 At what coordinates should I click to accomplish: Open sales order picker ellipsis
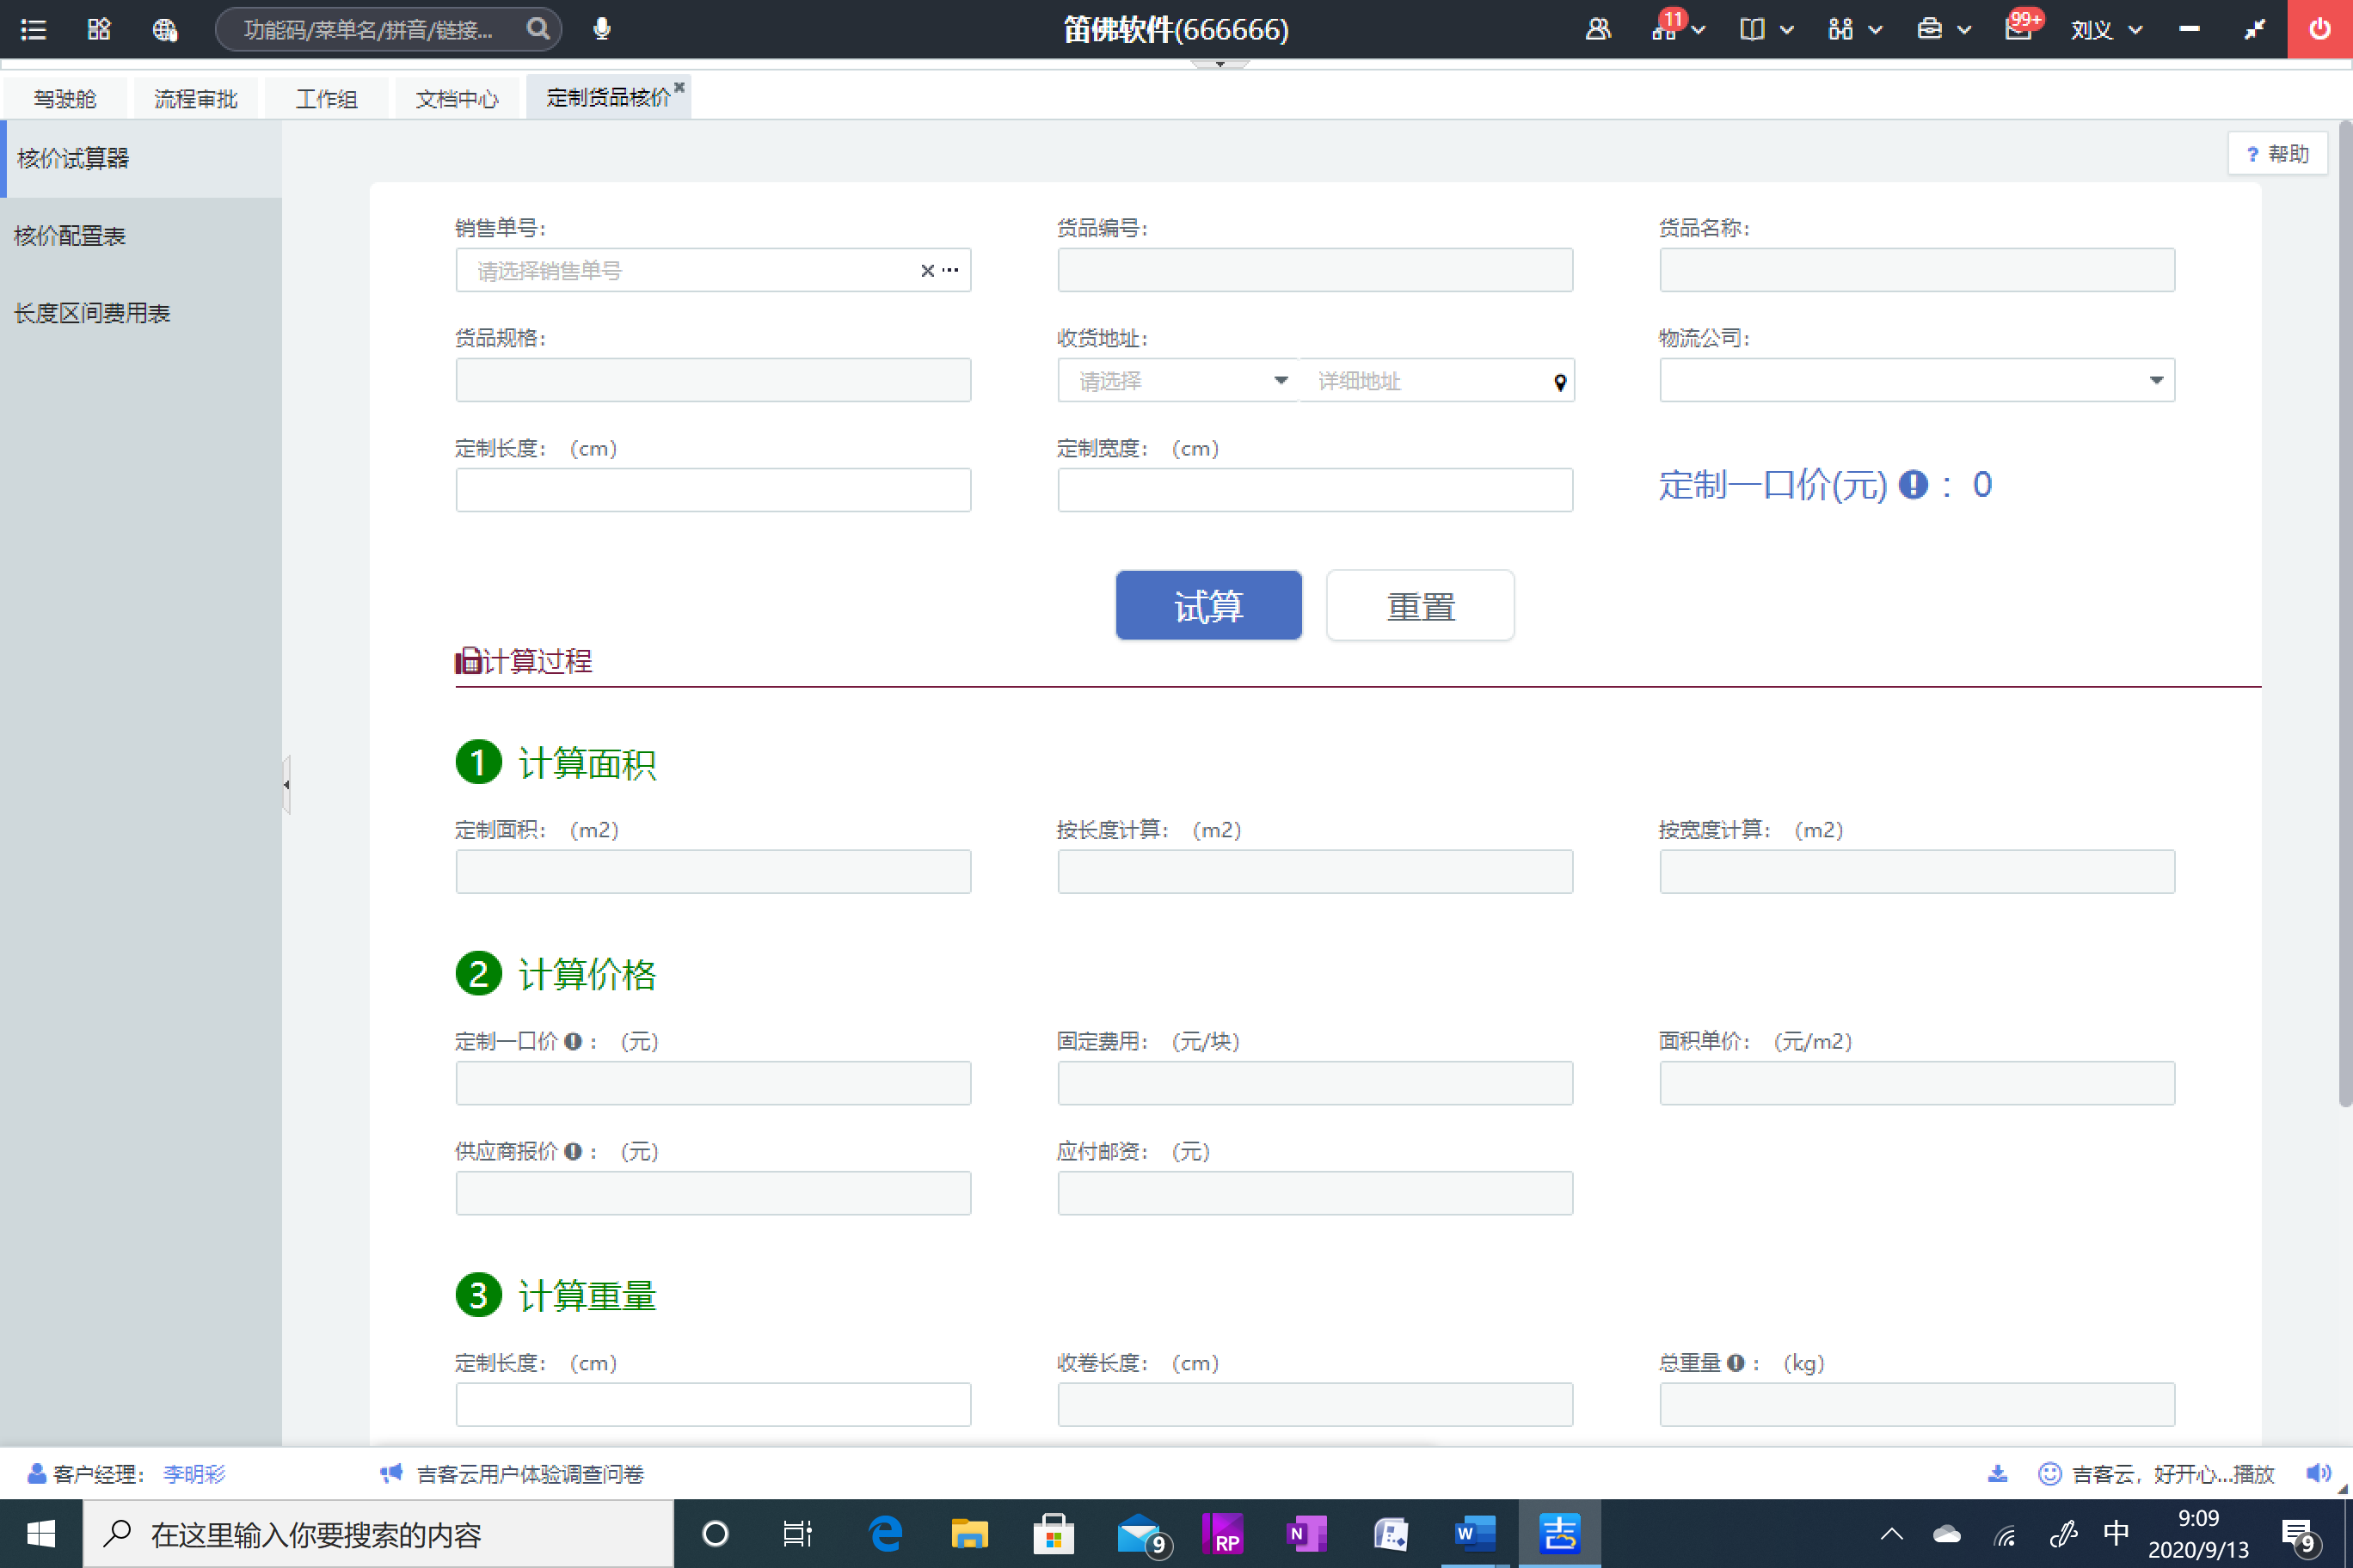pos(950,270)
